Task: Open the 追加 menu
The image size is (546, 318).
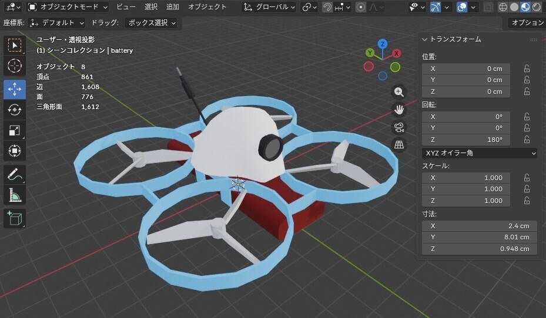Action: (172, 7)
